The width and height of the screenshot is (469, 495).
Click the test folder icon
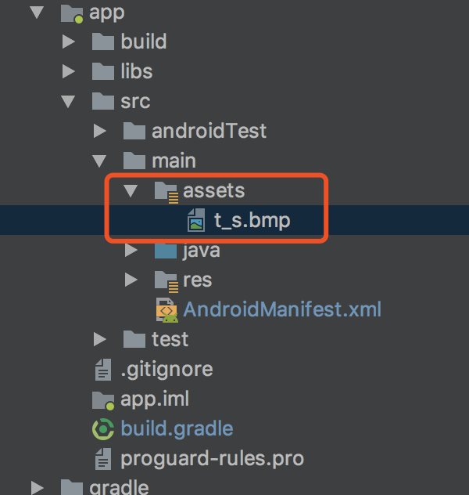point(134,339)
